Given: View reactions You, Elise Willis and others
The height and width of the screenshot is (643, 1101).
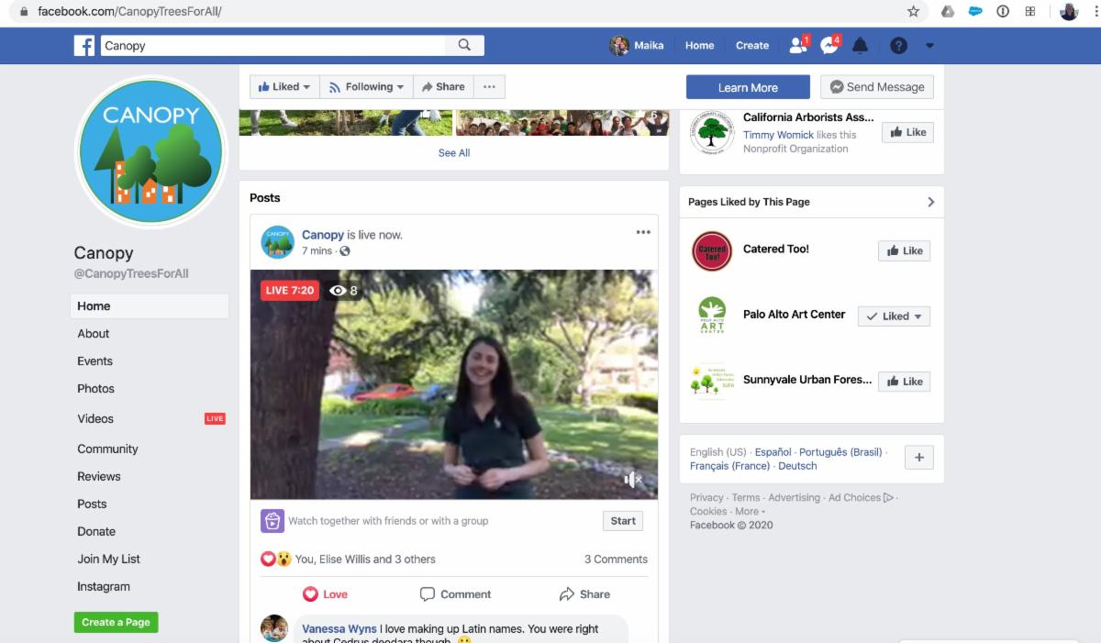Looking at the screenshot, I should [365, 559].
